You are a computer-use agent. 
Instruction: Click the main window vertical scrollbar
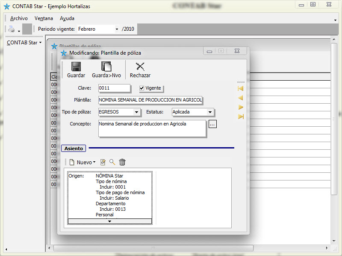[334, 119]
